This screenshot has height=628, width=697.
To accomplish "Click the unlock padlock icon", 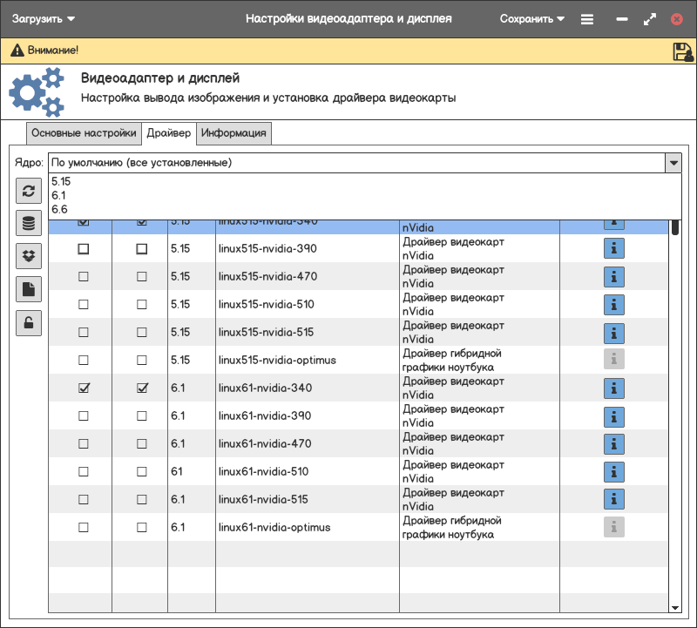I will coord(29,322).
